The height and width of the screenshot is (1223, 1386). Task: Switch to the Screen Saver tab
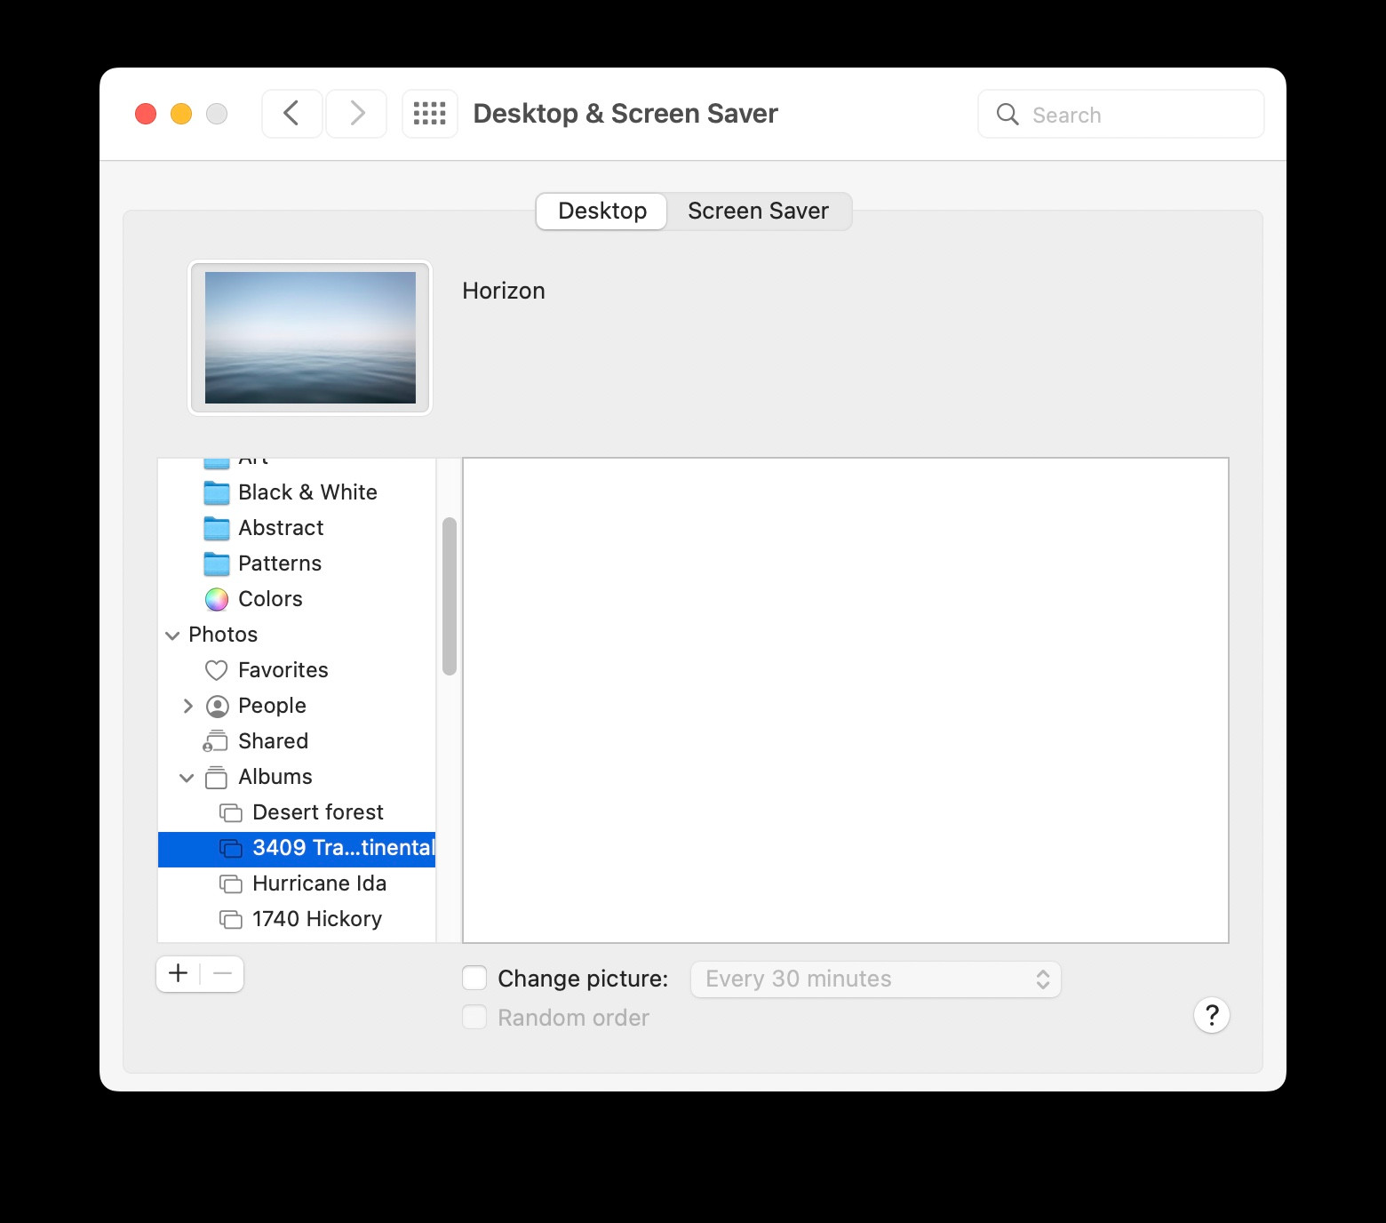pyautogui.click(x=758, y=212)
